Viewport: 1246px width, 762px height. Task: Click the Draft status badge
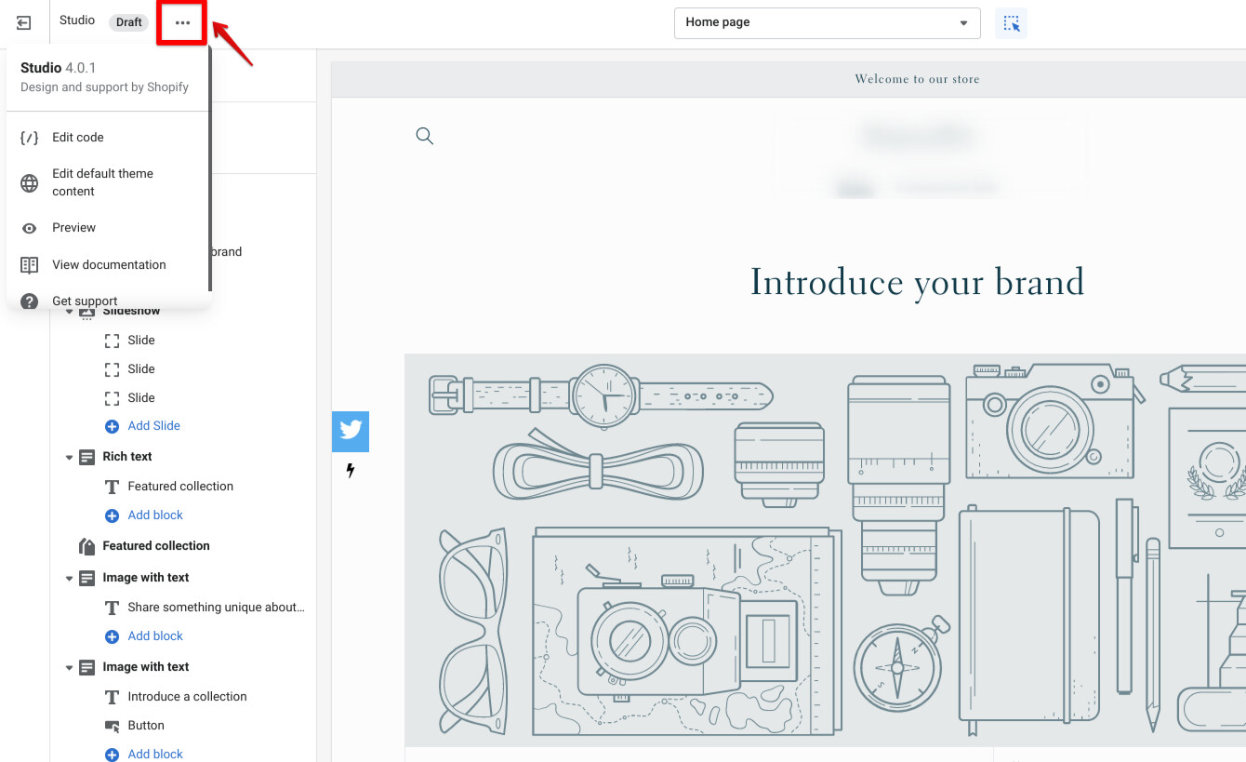129,22
